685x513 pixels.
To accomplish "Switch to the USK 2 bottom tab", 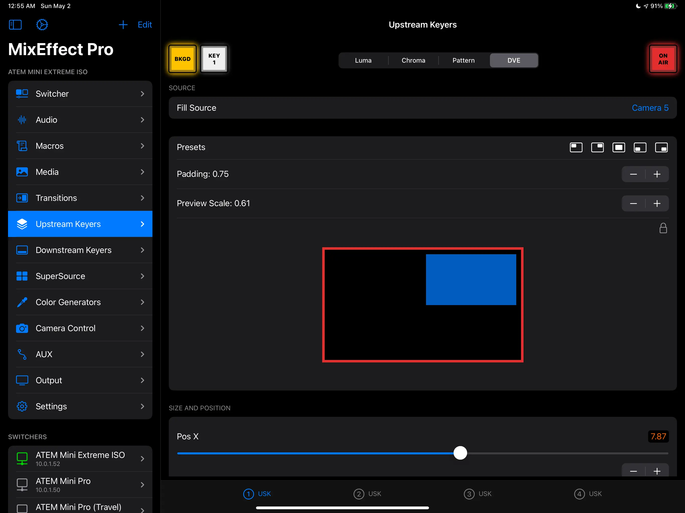I will pos(367,493).
